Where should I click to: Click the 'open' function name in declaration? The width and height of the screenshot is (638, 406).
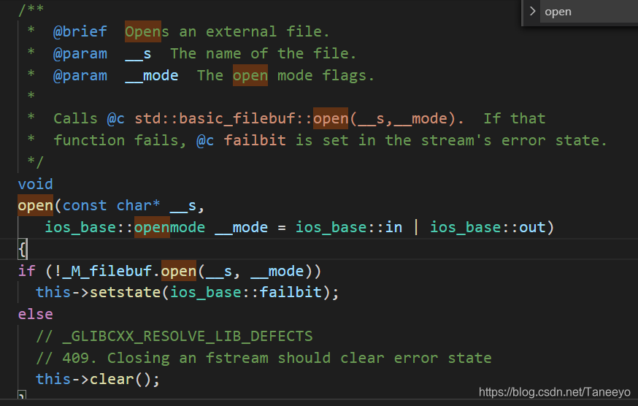click(35, 206)
